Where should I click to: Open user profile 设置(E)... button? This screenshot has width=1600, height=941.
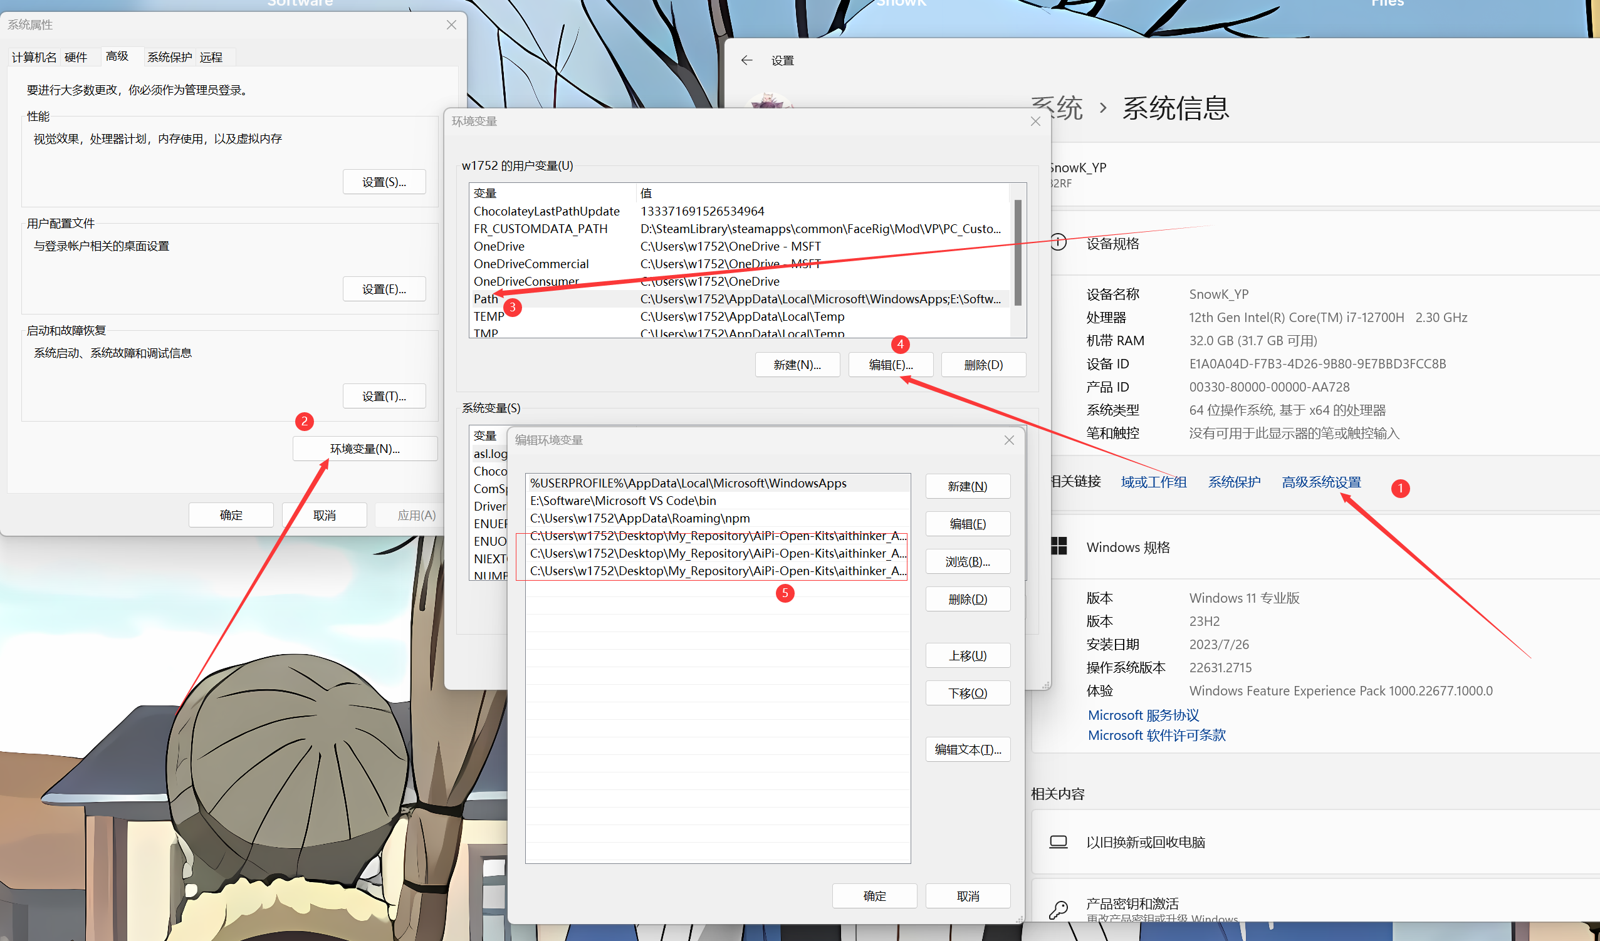pyautogui.click(x=384, y=289)
